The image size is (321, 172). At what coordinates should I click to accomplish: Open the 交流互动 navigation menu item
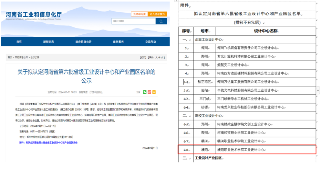tap(151, 42)
